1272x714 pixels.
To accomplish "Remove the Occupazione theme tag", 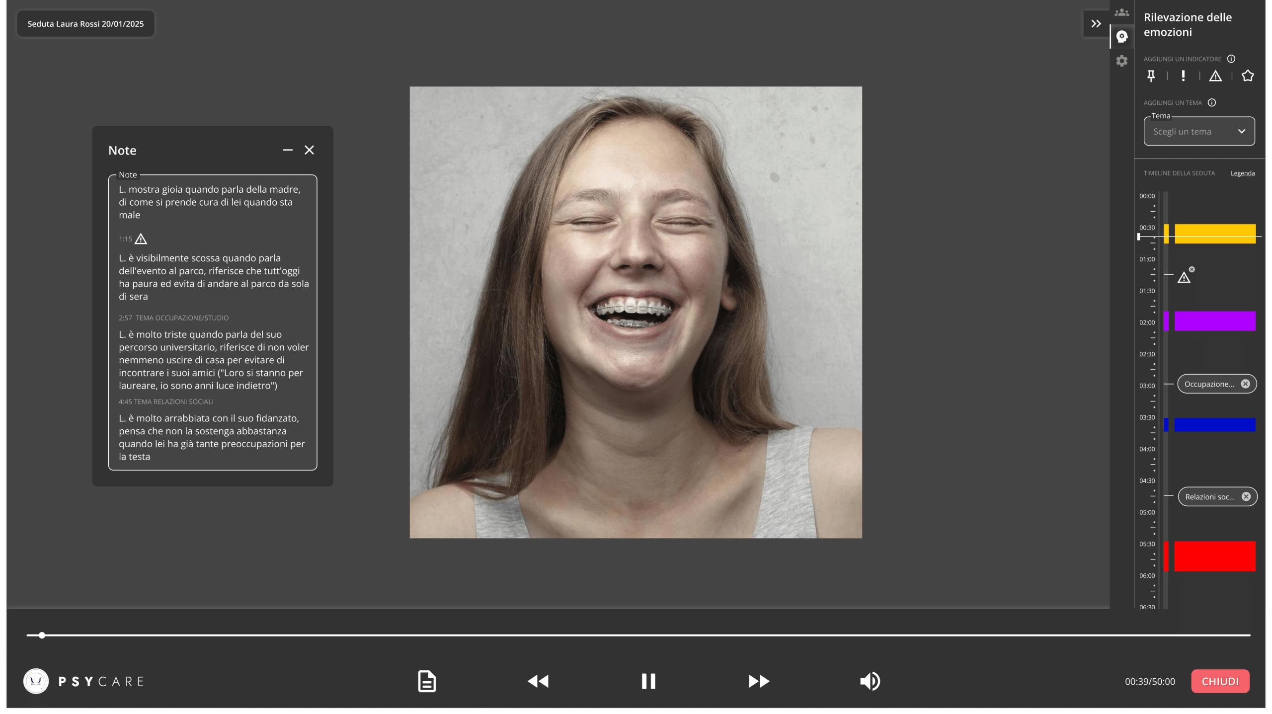I will [x=1245, y=384].
